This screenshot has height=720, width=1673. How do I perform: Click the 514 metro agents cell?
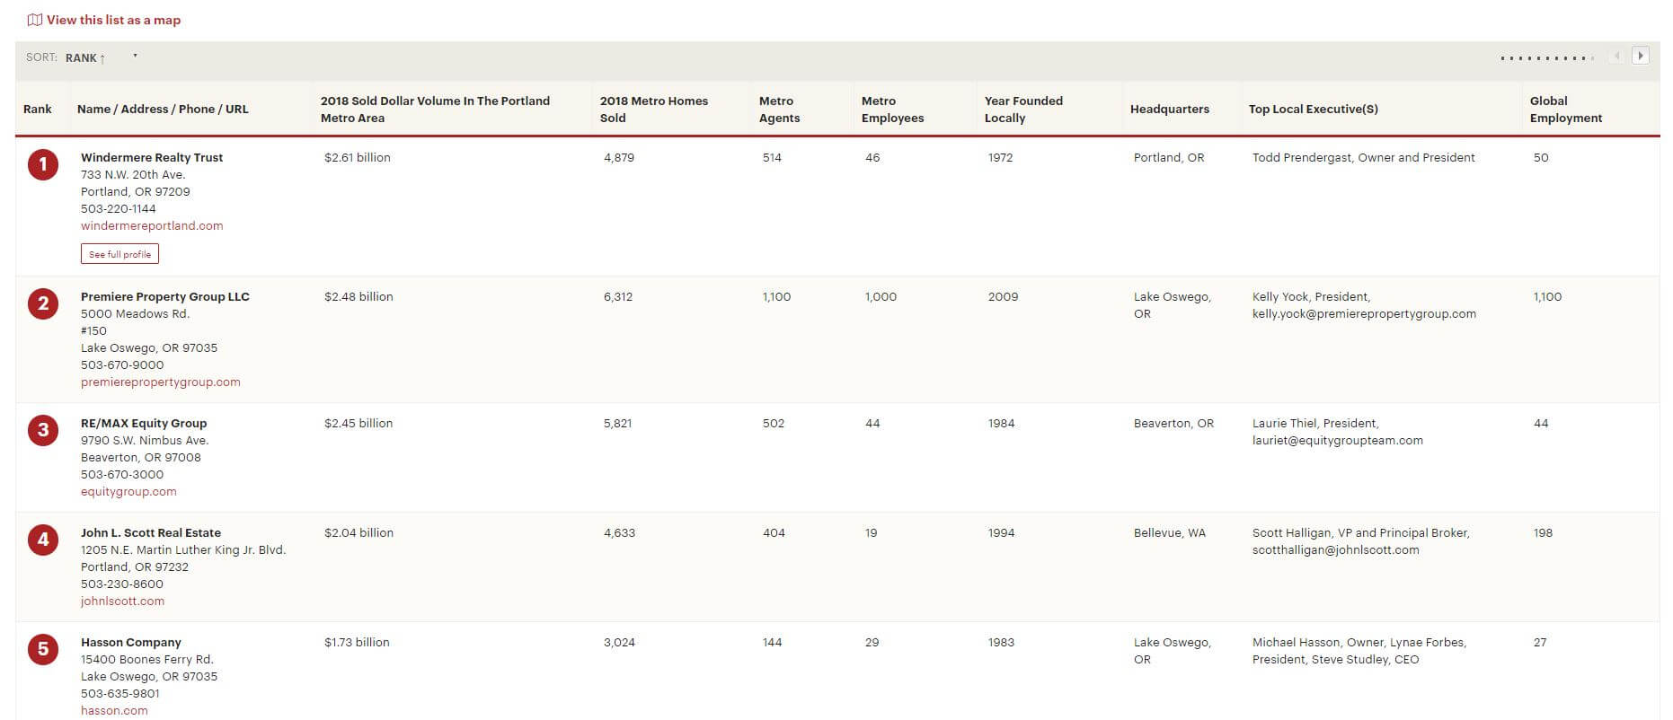(772, 157)
